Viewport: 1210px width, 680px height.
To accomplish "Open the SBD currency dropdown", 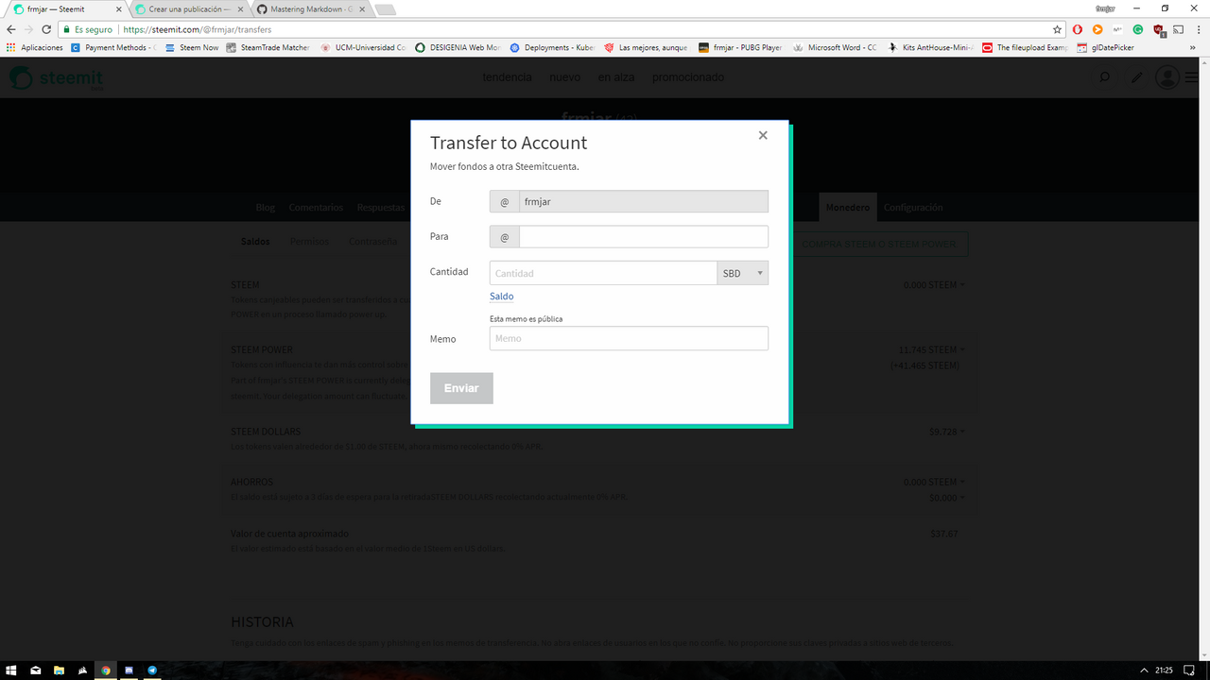I will pos(742,273).
